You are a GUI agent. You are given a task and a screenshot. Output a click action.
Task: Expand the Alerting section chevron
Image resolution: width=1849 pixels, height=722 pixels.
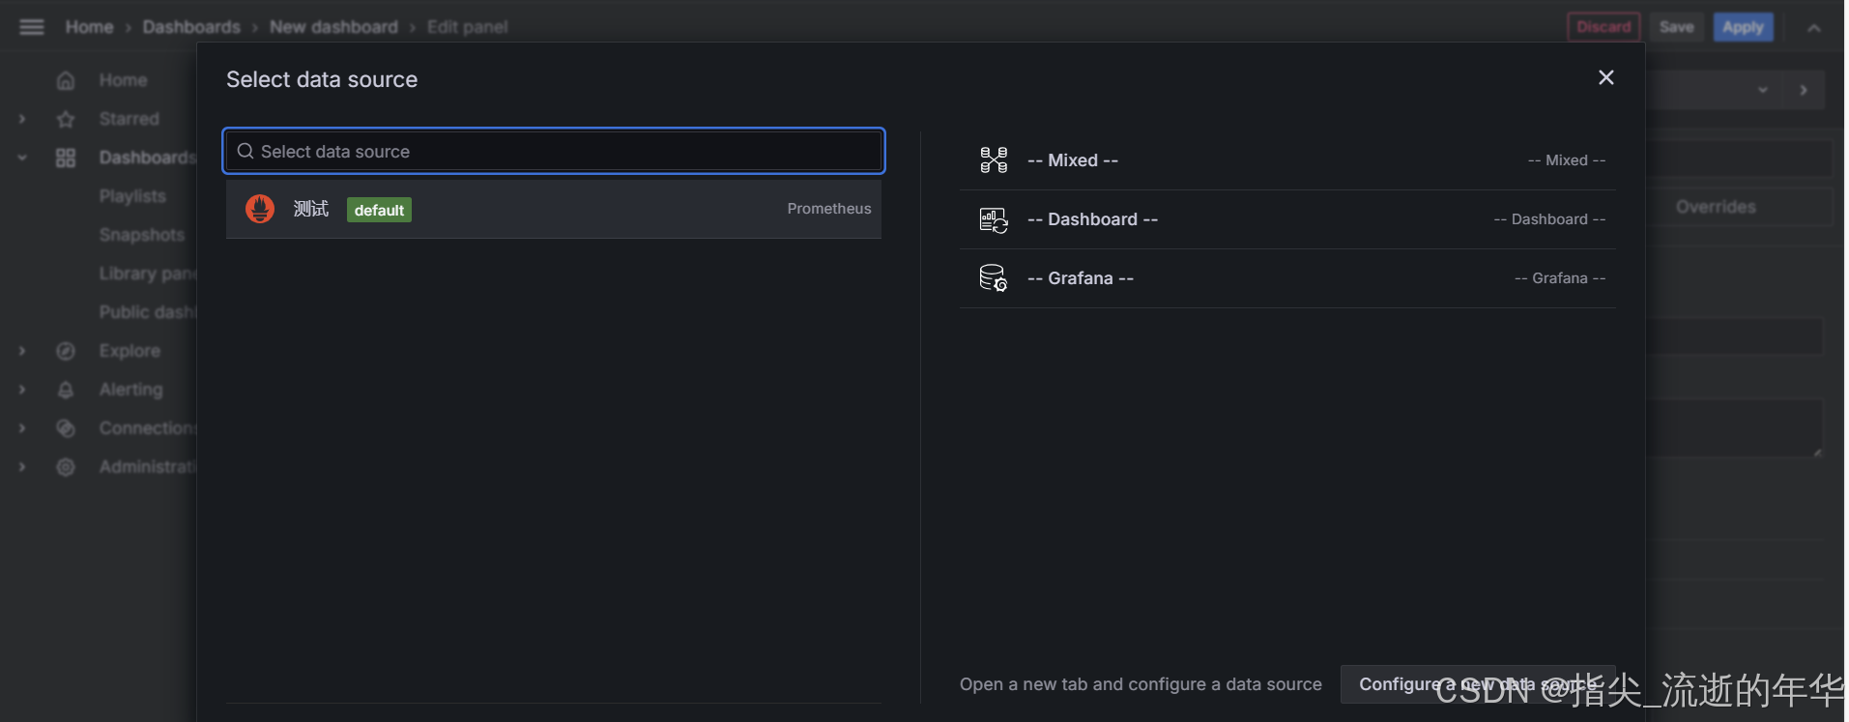(x=22, y=390)
